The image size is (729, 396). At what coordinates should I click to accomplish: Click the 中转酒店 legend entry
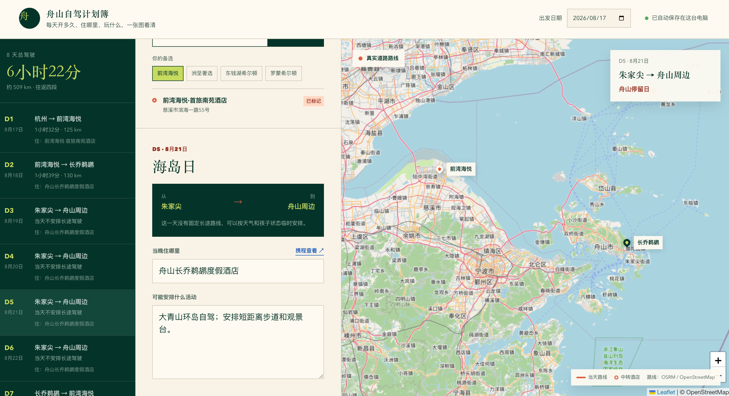[x=627, y=377]
